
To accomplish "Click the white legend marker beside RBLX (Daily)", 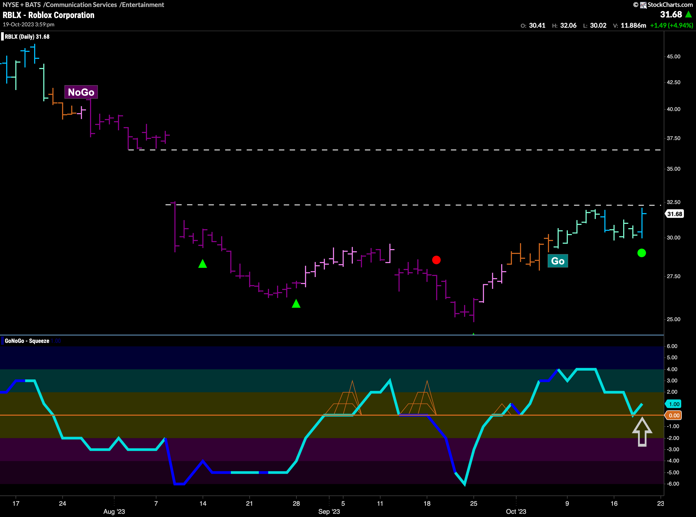I will pyautogui.click(x=2, y=37).
